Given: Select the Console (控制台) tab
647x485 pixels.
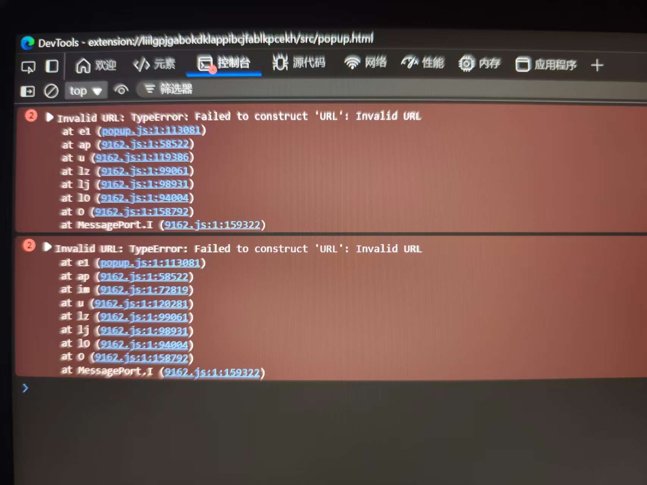Looking at the screenshot, I should [224, 63].
